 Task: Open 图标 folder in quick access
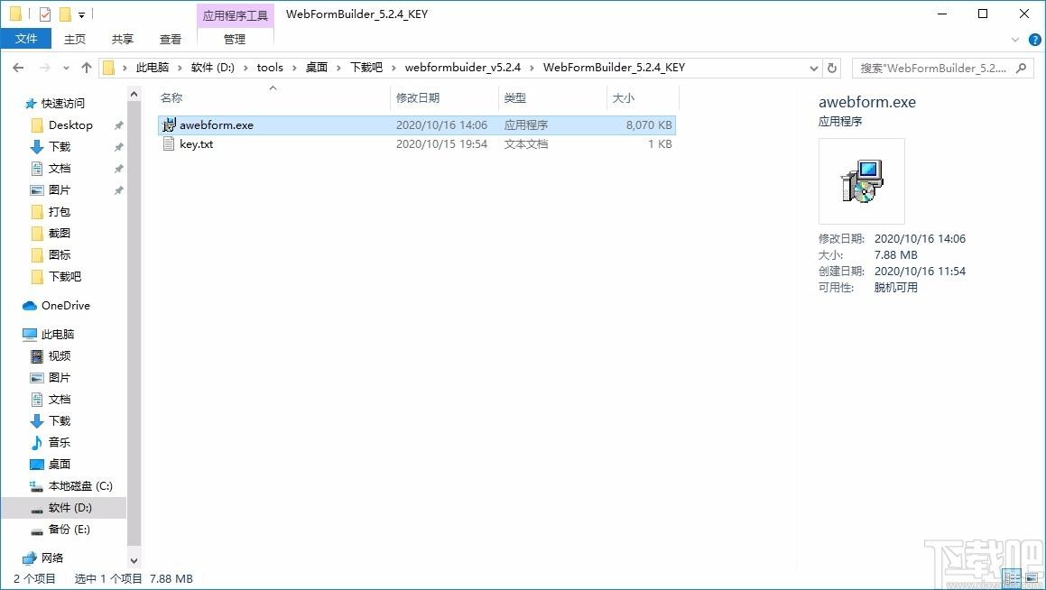[59, 254]
